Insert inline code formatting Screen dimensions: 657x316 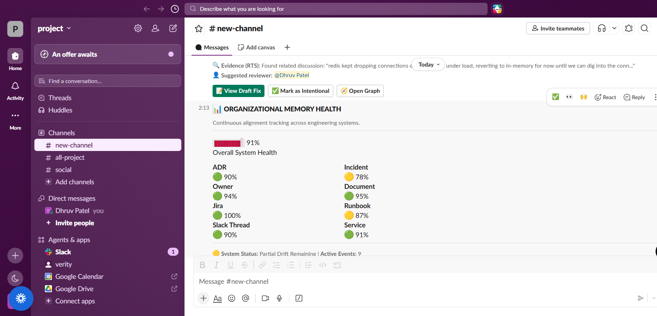tap(323, 265)
